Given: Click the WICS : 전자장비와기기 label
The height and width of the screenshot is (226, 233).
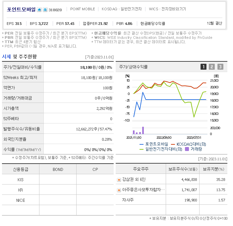Looking at the screenshot, I should point(167,9).
